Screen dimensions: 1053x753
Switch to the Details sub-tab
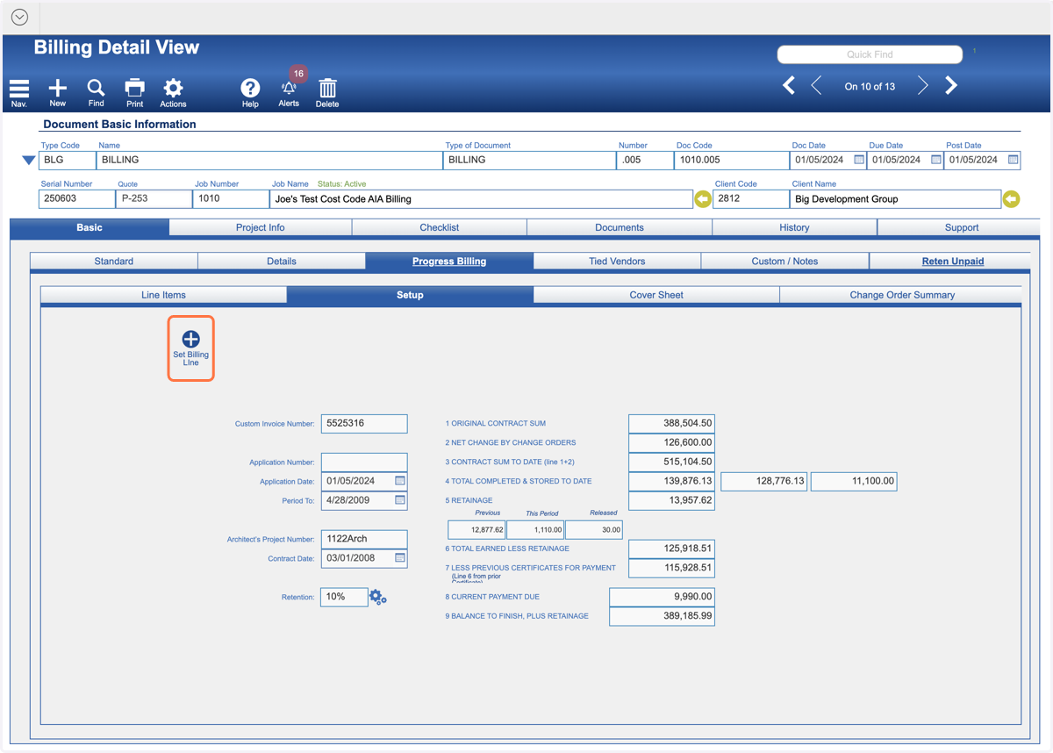point(282,261)
